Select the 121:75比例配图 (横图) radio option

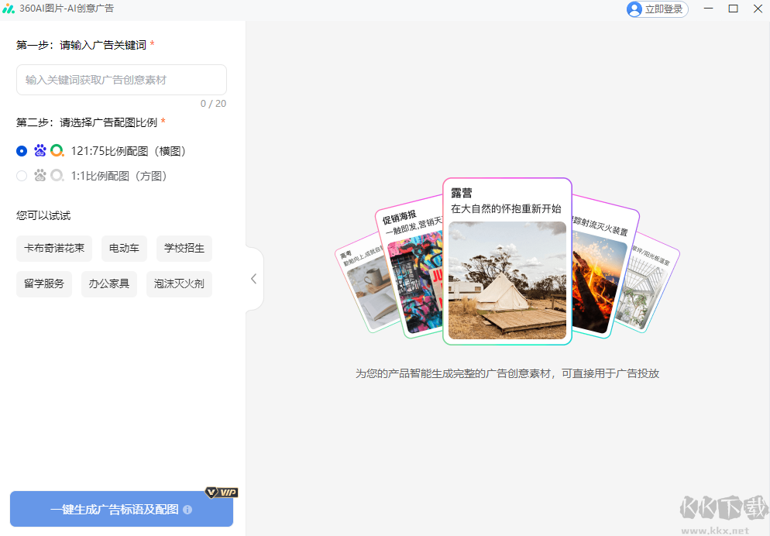[22, 150]
